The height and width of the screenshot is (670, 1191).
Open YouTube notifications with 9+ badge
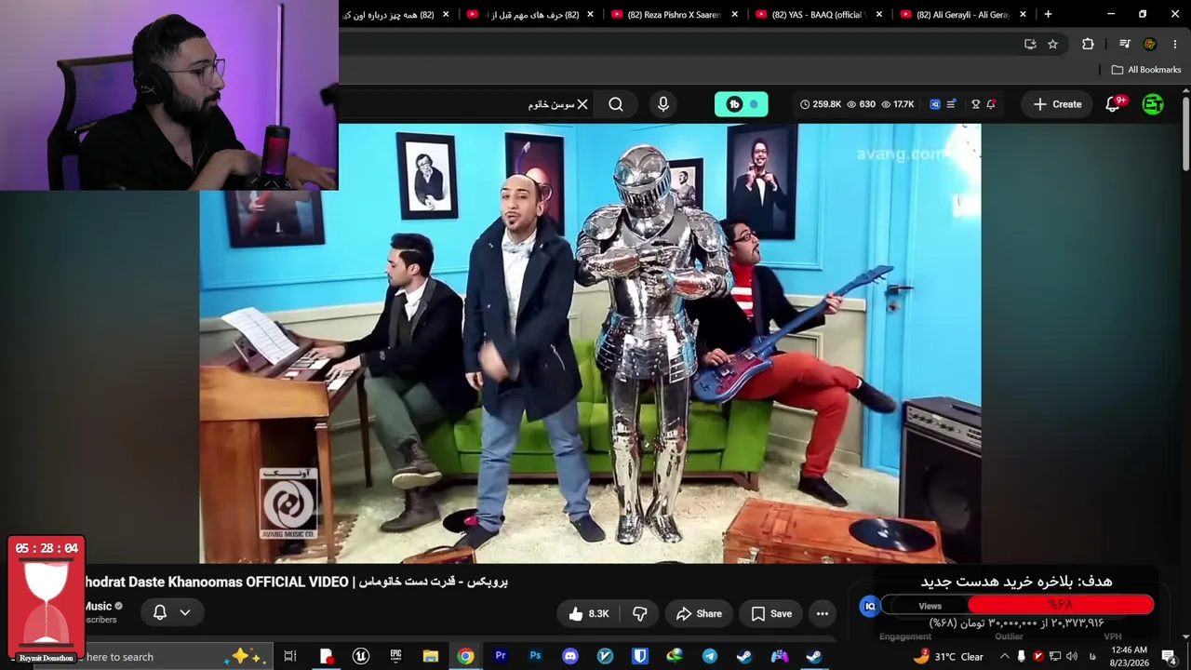coord(1114,104)
